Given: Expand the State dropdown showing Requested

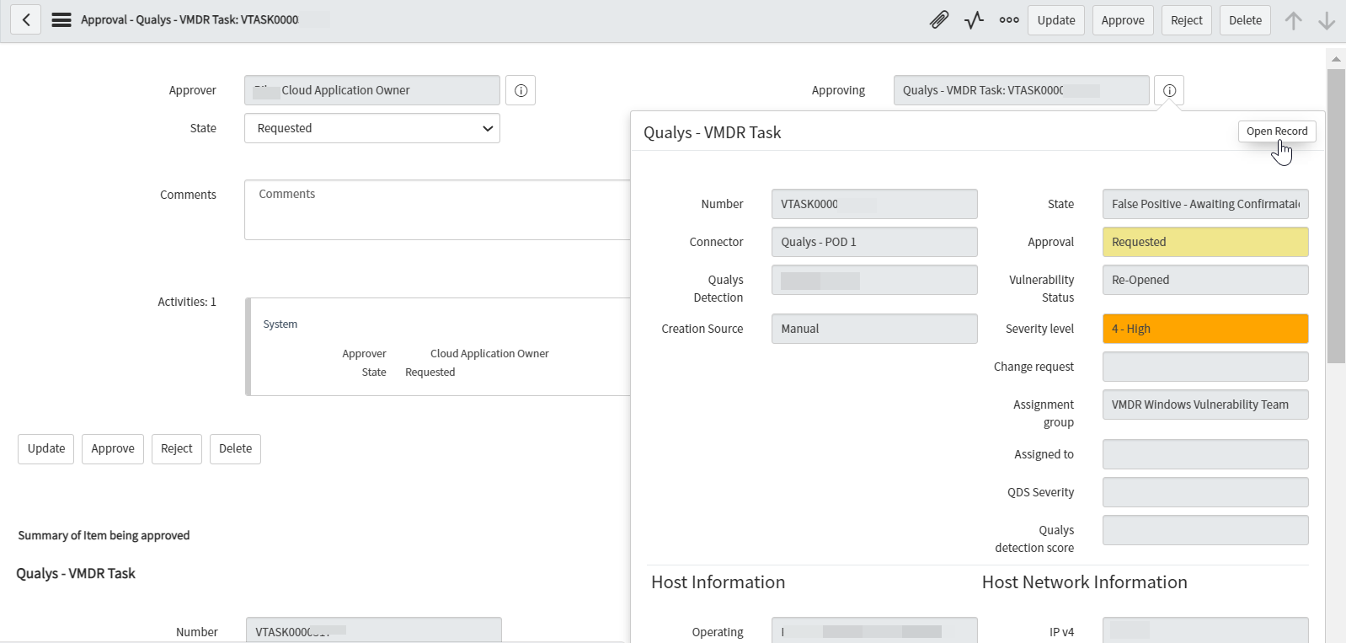Looking at the screenshot, I should (x=371, y=128).
